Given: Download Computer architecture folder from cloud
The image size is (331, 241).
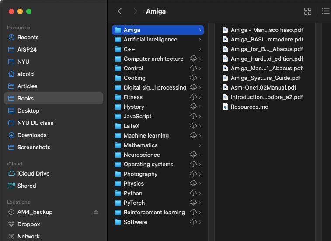Looking at the screenshot, I should click(x=193, y=59).
